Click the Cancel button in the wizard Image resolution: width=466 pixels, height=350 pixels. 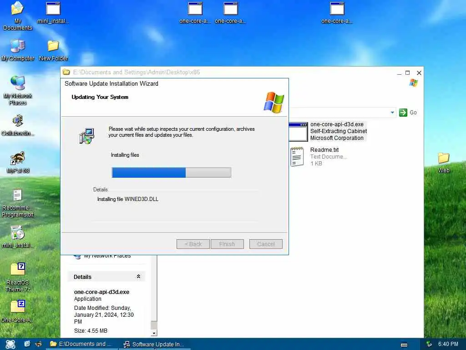(266, 244)
